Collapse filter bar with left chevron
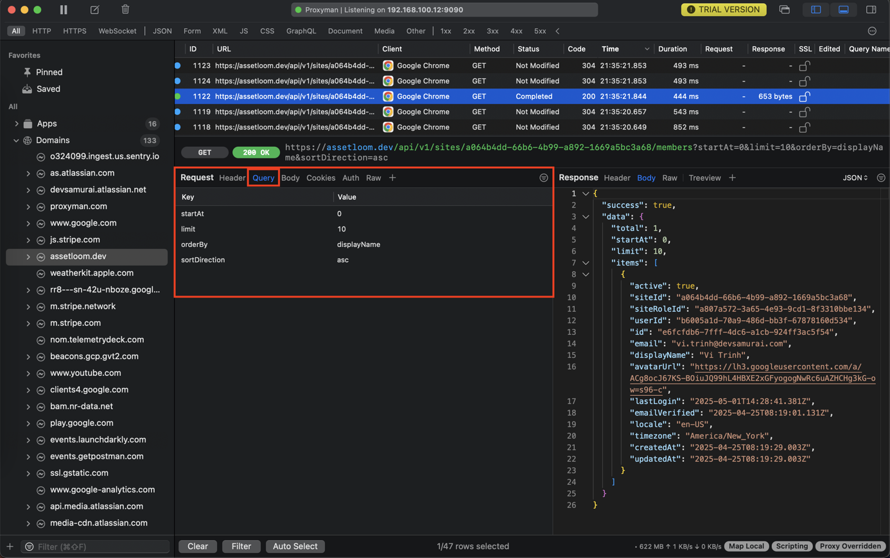 tap(557, 31)
